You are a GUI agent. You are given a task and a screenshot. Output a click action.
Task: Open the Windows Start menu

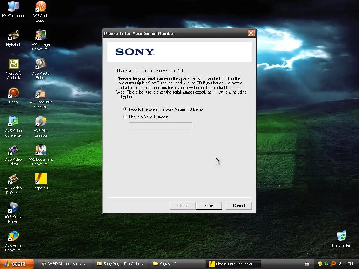tap(17, 264)
